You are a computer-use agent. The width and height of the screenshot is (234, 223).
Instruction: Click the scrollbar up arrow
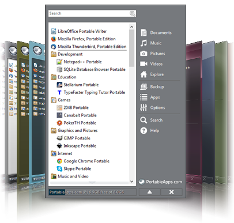coord(131,27)
